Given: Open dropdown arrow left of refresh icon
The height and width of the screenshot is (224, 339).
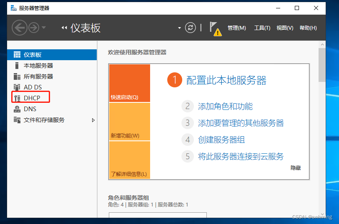Looking at the screenshot, I should click(180, 28).
